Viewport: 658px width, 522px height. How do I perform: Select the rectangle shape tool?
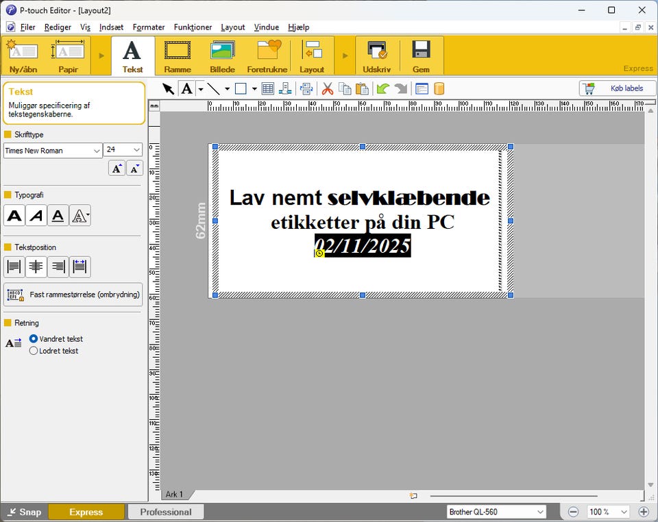click(241, 89)
